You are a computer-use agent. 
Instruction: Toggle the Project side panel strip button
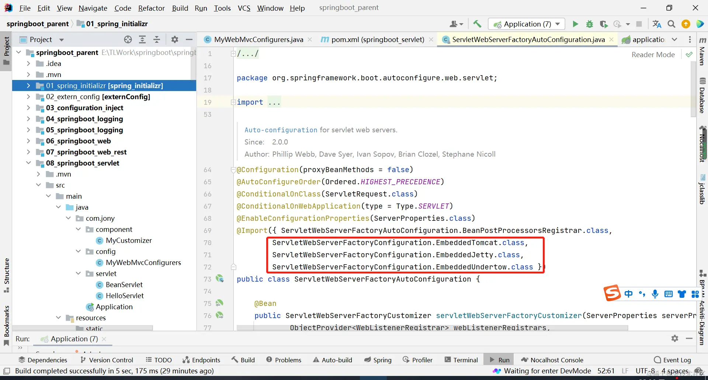[x=6, y=51]
